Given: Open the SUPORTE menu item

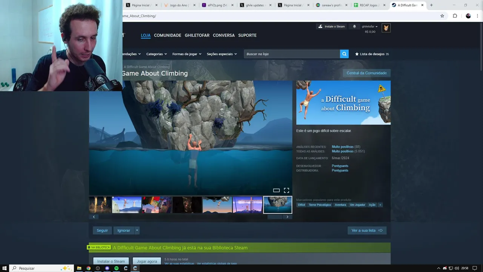Looking at the screenshot, I should pyautogui.click(x=247, y=35).
